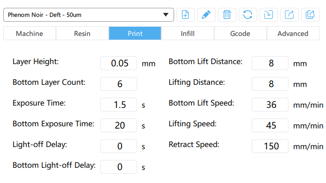Select the Exposure Time value box
Viewport: 326px width, 183px height.
click(x=119, y=105)
